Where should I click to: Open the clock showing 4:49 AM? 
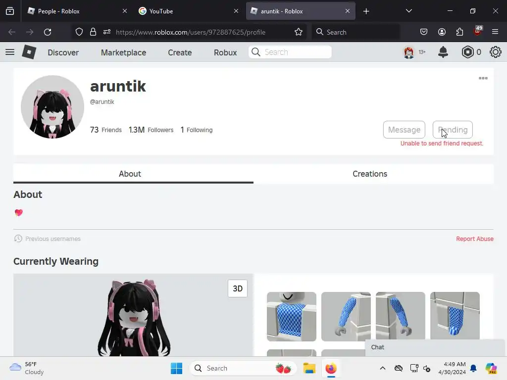[x=452, y=368]
